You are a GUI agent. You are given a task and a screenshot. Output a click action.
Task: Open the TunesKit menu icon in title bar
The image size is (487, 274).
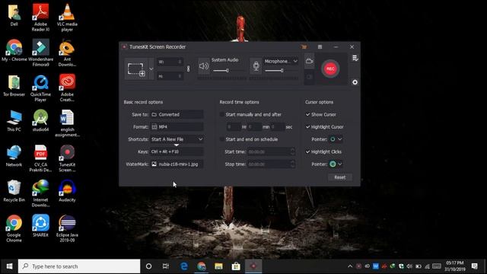320,47
